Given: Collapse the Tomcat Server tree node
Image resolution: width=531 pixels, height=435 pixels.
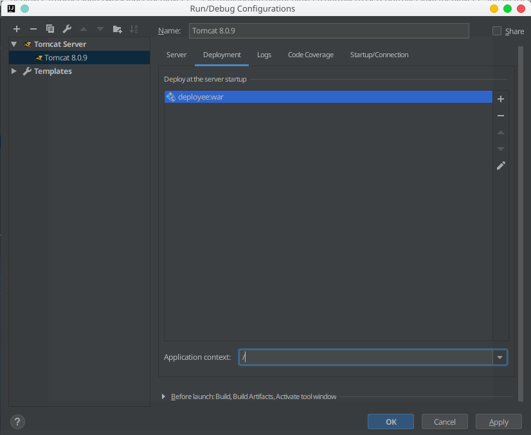Looking at the screenshot, I should (x=14, y=44).
